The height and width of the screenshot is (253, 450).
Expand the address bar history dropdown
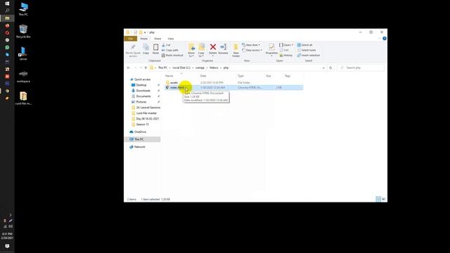click(x=323, y=67)
